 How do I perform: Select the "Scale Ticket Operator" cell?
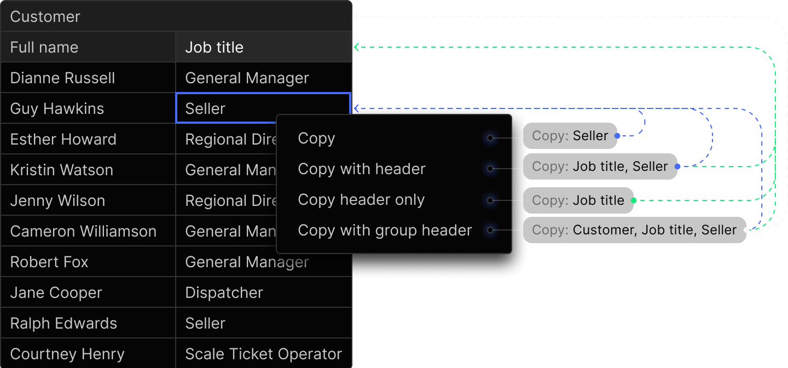(x=263, y=353)
